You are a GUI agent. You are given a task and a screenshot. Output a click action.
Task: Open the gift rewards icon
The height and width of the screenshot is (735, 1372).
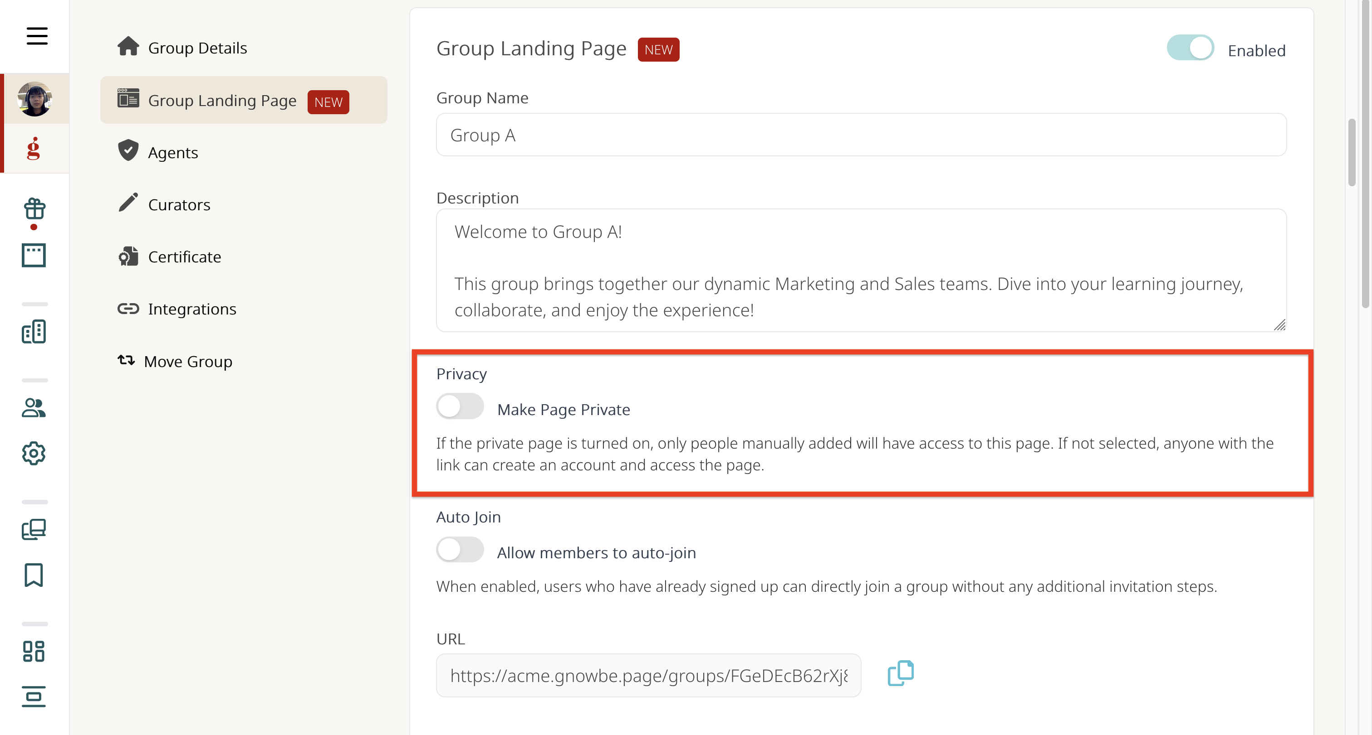coord(34,208)
